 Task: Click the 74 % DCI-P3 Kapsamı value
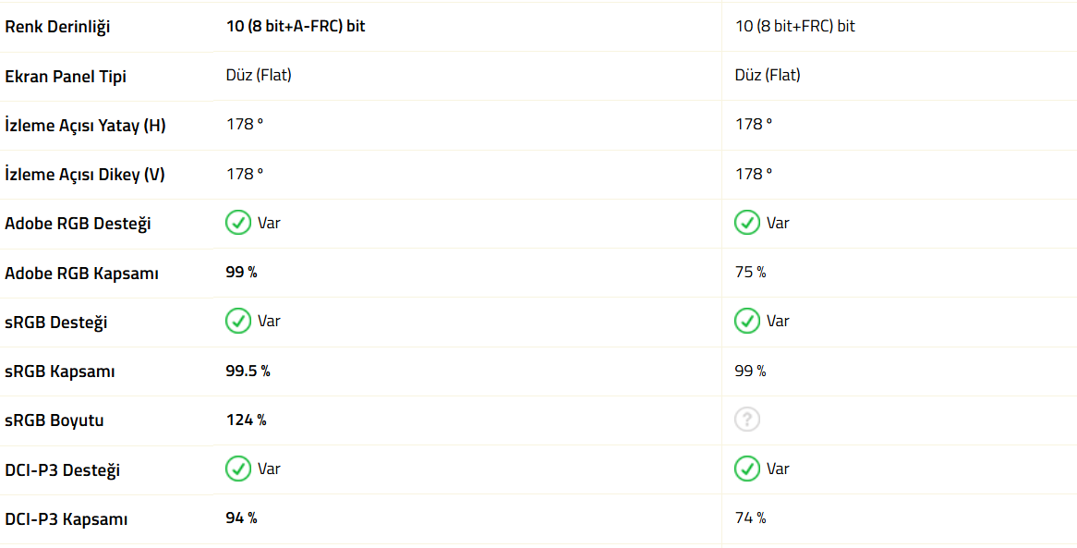tap(750, 518)
